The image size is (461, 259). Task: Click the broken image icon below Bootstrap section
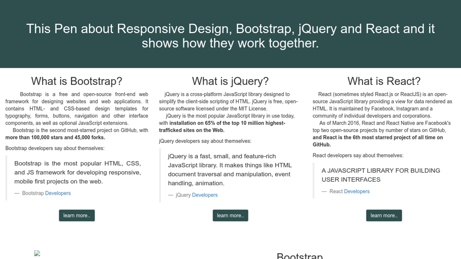coord(37,254)
